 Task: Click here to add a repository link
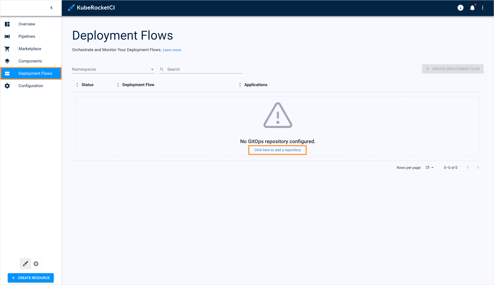click(277, 150)
